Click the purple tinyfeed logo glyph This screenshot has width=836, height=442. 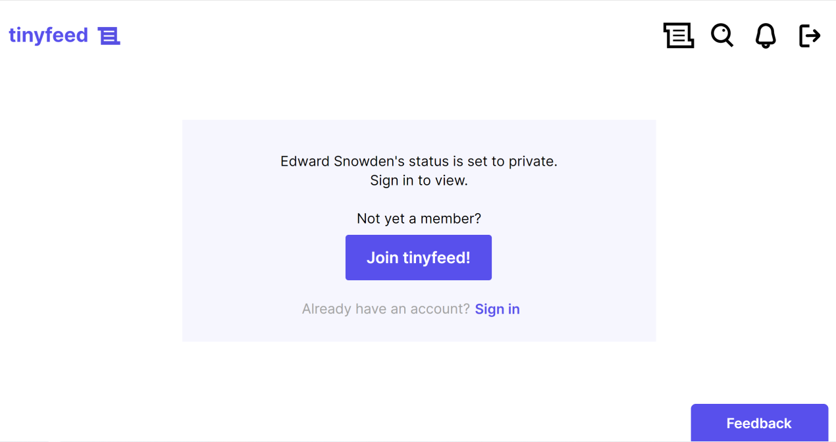(x=109, y=35)
